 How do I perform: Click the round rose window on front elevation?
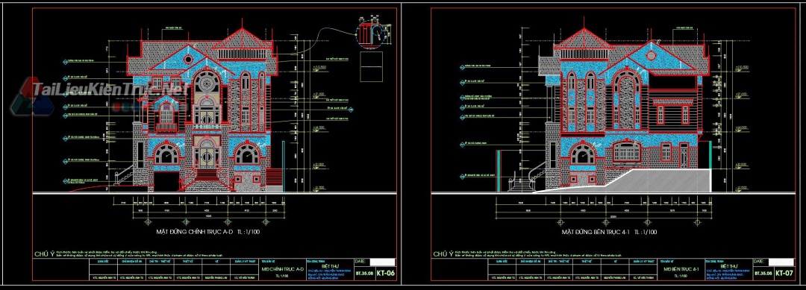(207, 83)
